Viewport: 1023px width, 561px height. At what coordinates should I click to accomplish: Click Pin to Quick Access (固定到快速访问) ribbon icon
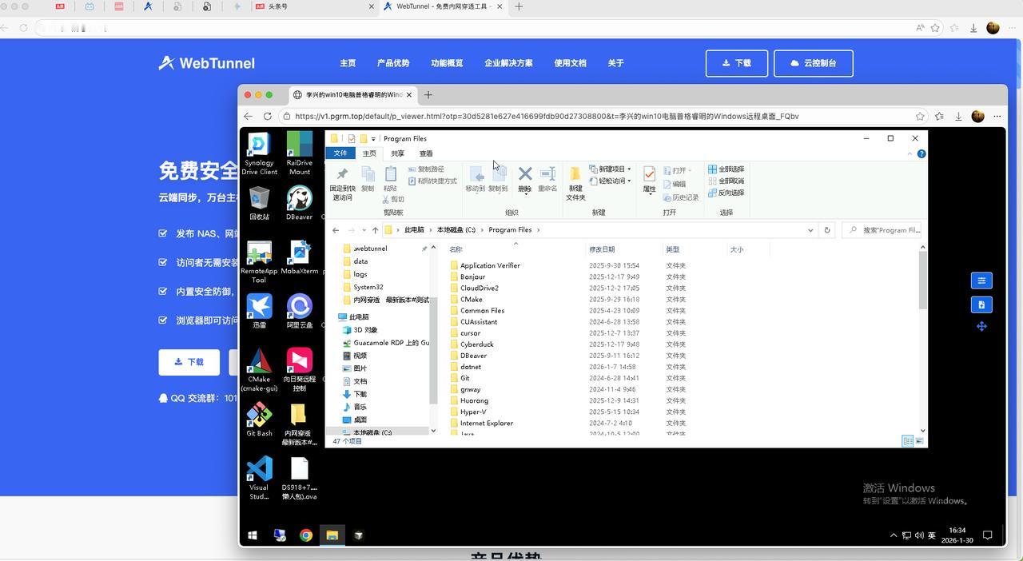[x=342, y=184]
